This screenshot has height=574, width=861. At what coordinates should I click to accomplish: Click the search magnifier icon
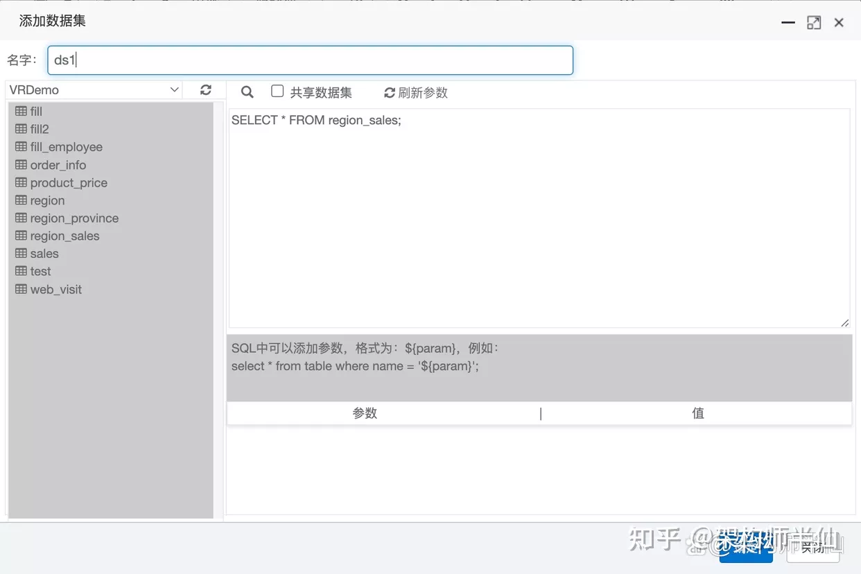tap(247, 92)
